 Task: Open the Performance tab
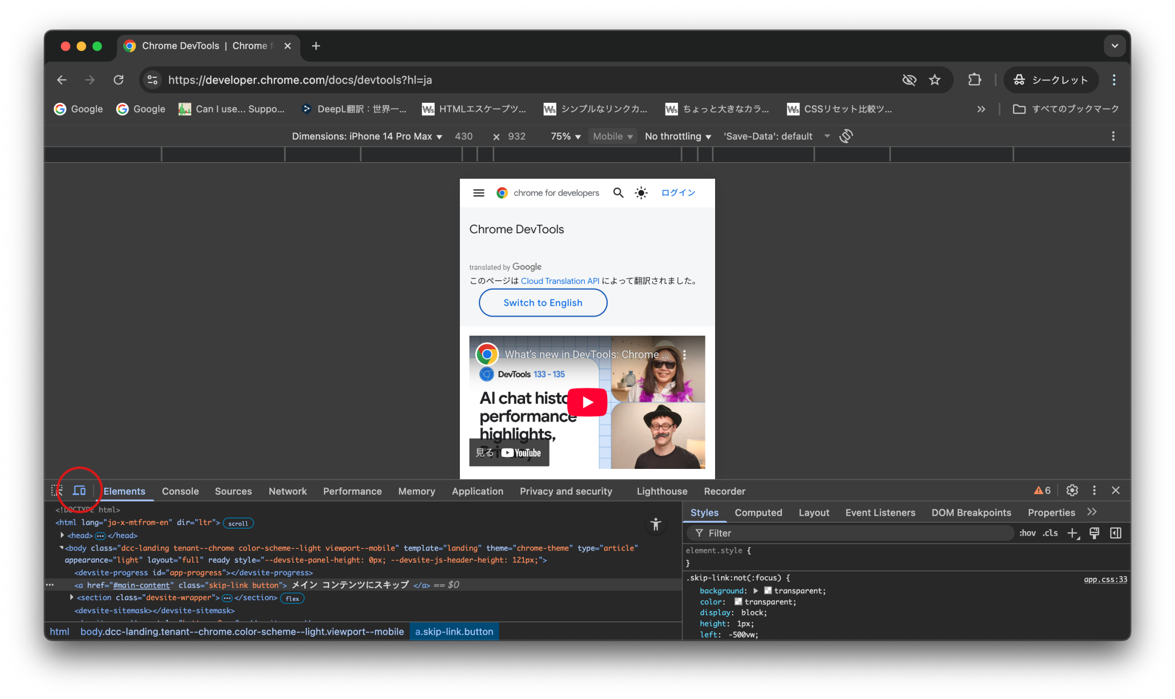coord(352,491)
